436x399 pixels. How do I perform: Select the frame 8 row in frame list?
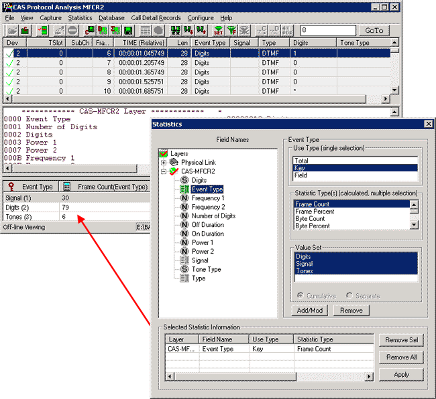click(197, 72)
